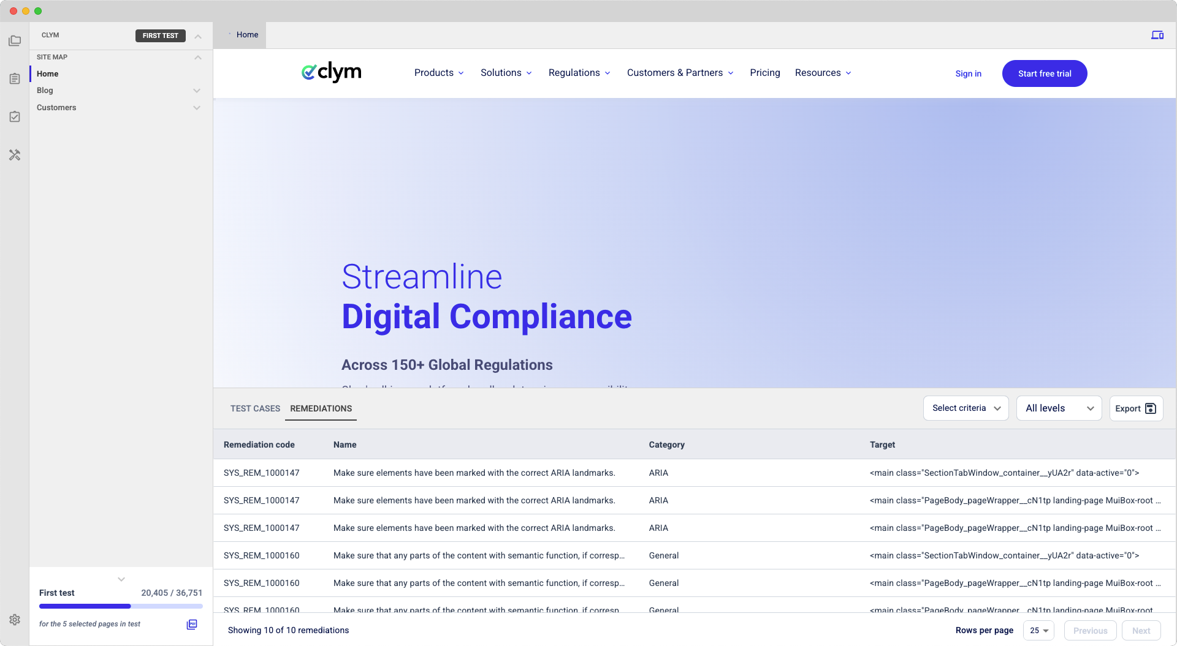Switch to the TEST CASES tab

coord(255,408)
